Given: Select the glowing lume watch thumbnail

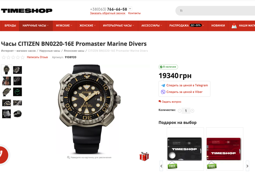Looking at the screenshot, I should click(18, 92).
